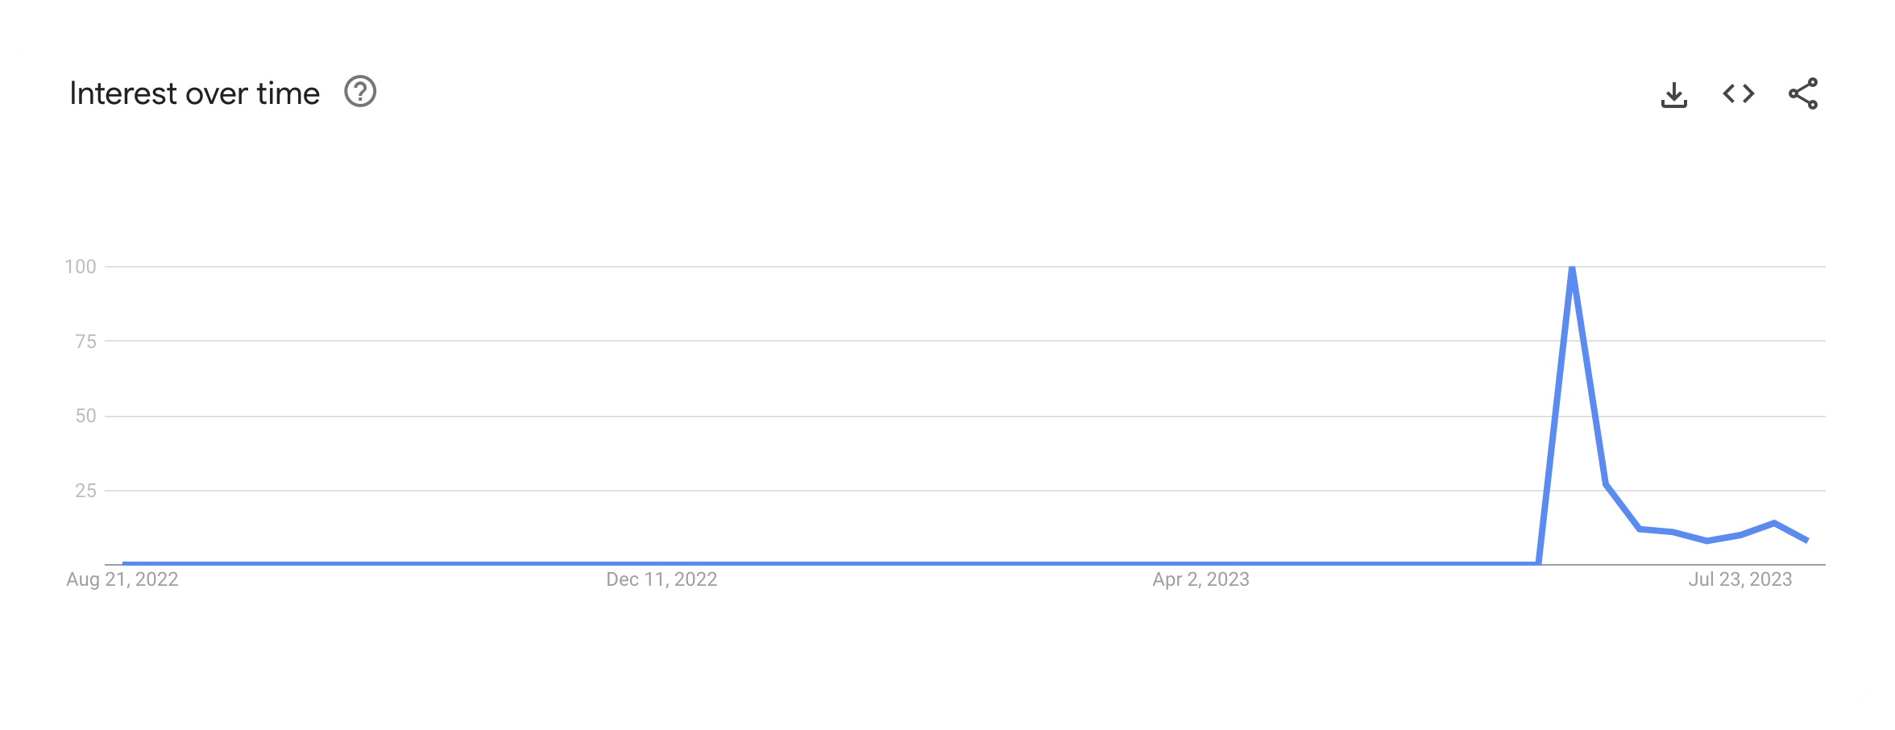Download the chart data as CSV
Screen dimensions: 1895x730
click(x=1673, y=94)
